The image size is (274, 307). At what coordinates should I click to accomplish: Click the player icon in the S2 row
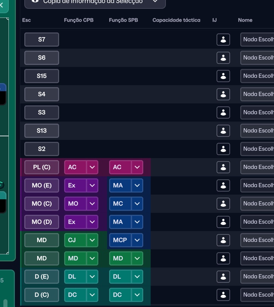223,149
